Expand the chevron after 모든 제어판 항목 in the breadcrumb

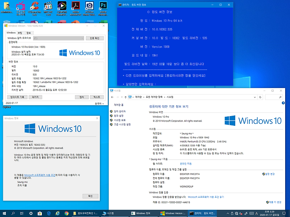coord(164,97)
